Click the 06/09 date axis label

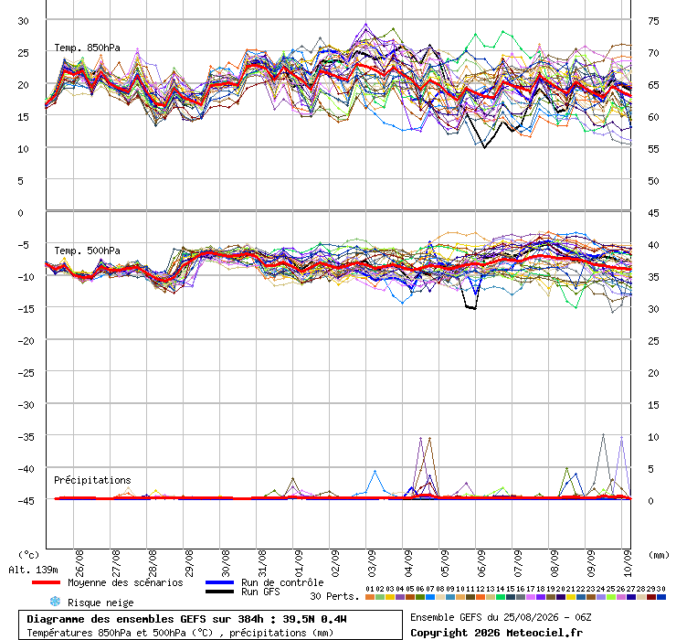482,563
